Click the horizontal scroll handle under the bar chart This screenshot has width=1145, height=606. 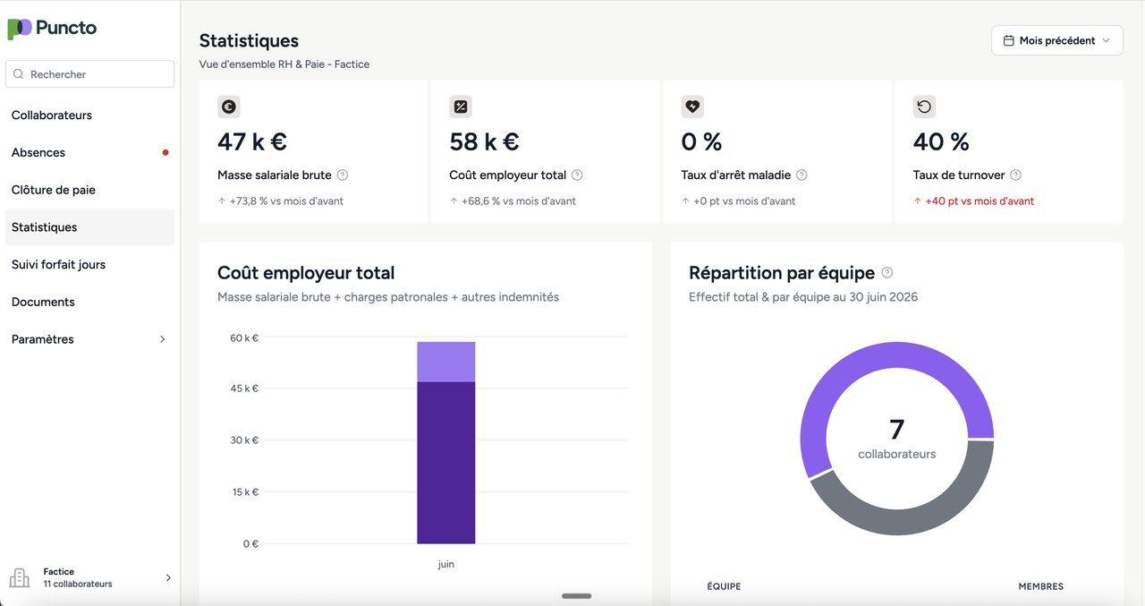576,596
